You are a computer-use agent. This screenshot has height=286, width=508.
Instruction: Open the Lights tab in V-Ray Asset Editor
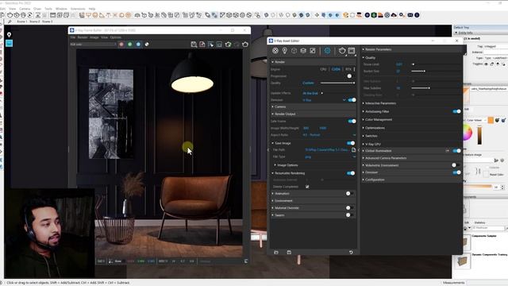click(x=284, y=51)
